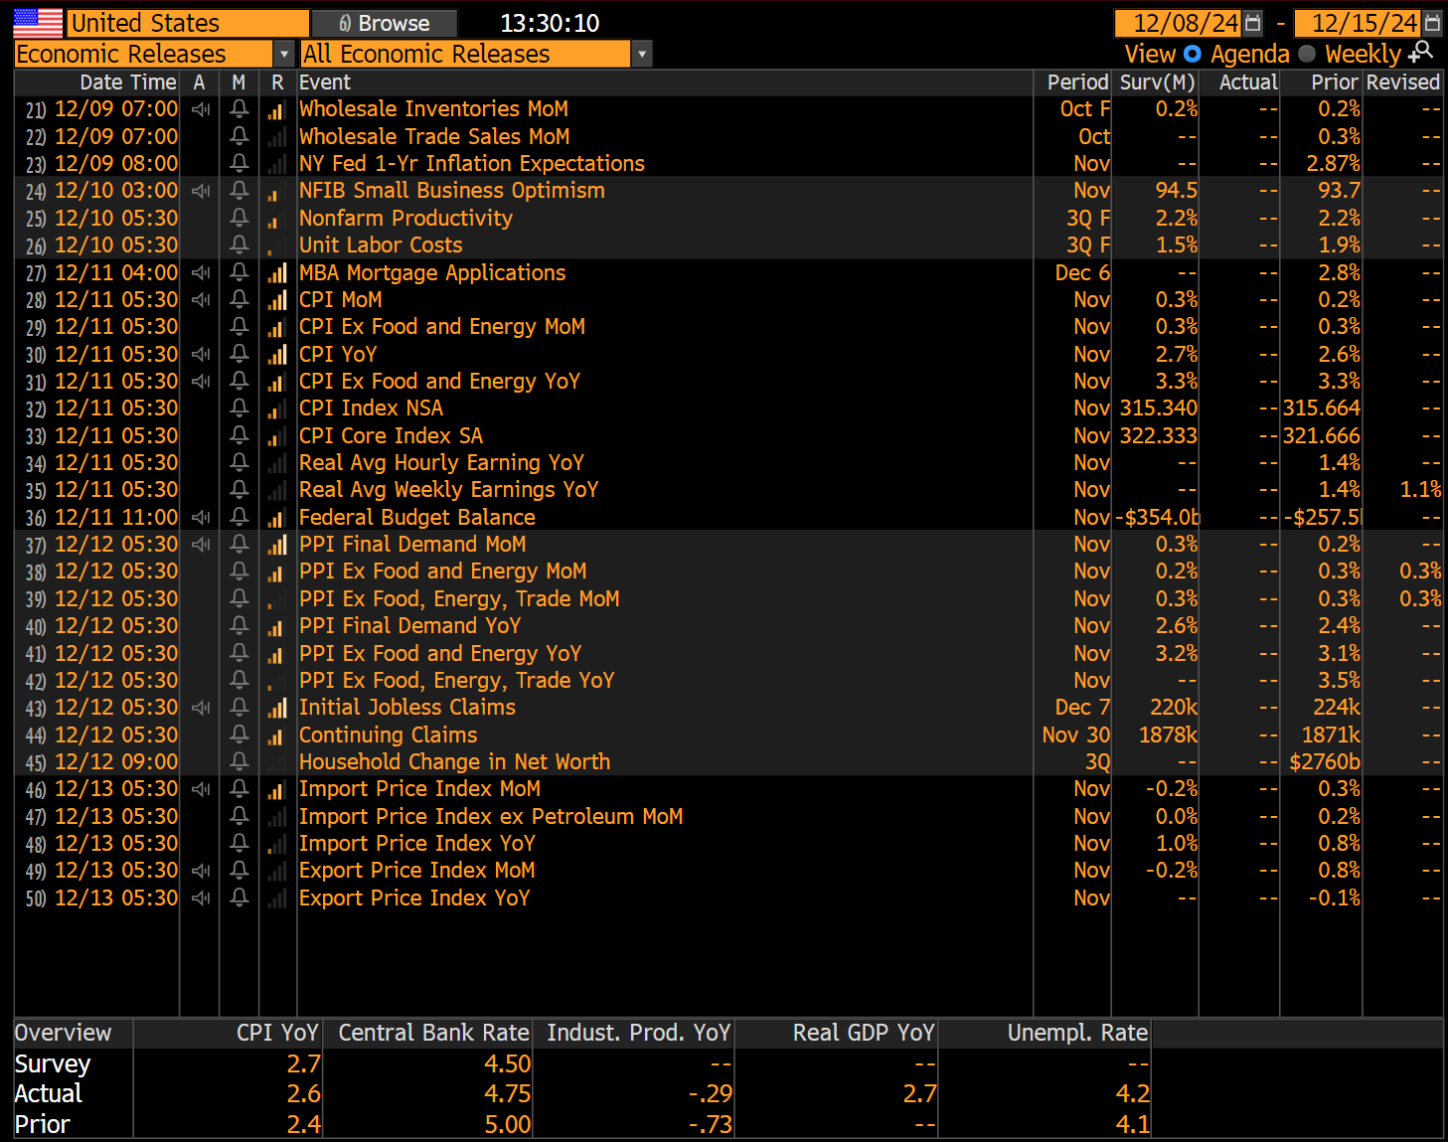Image resolution: width=1448 pixels, height=1142 pixels.
Task: Open the history chart icon for Initial Jobless Claims
Action: tap(277, 707)
